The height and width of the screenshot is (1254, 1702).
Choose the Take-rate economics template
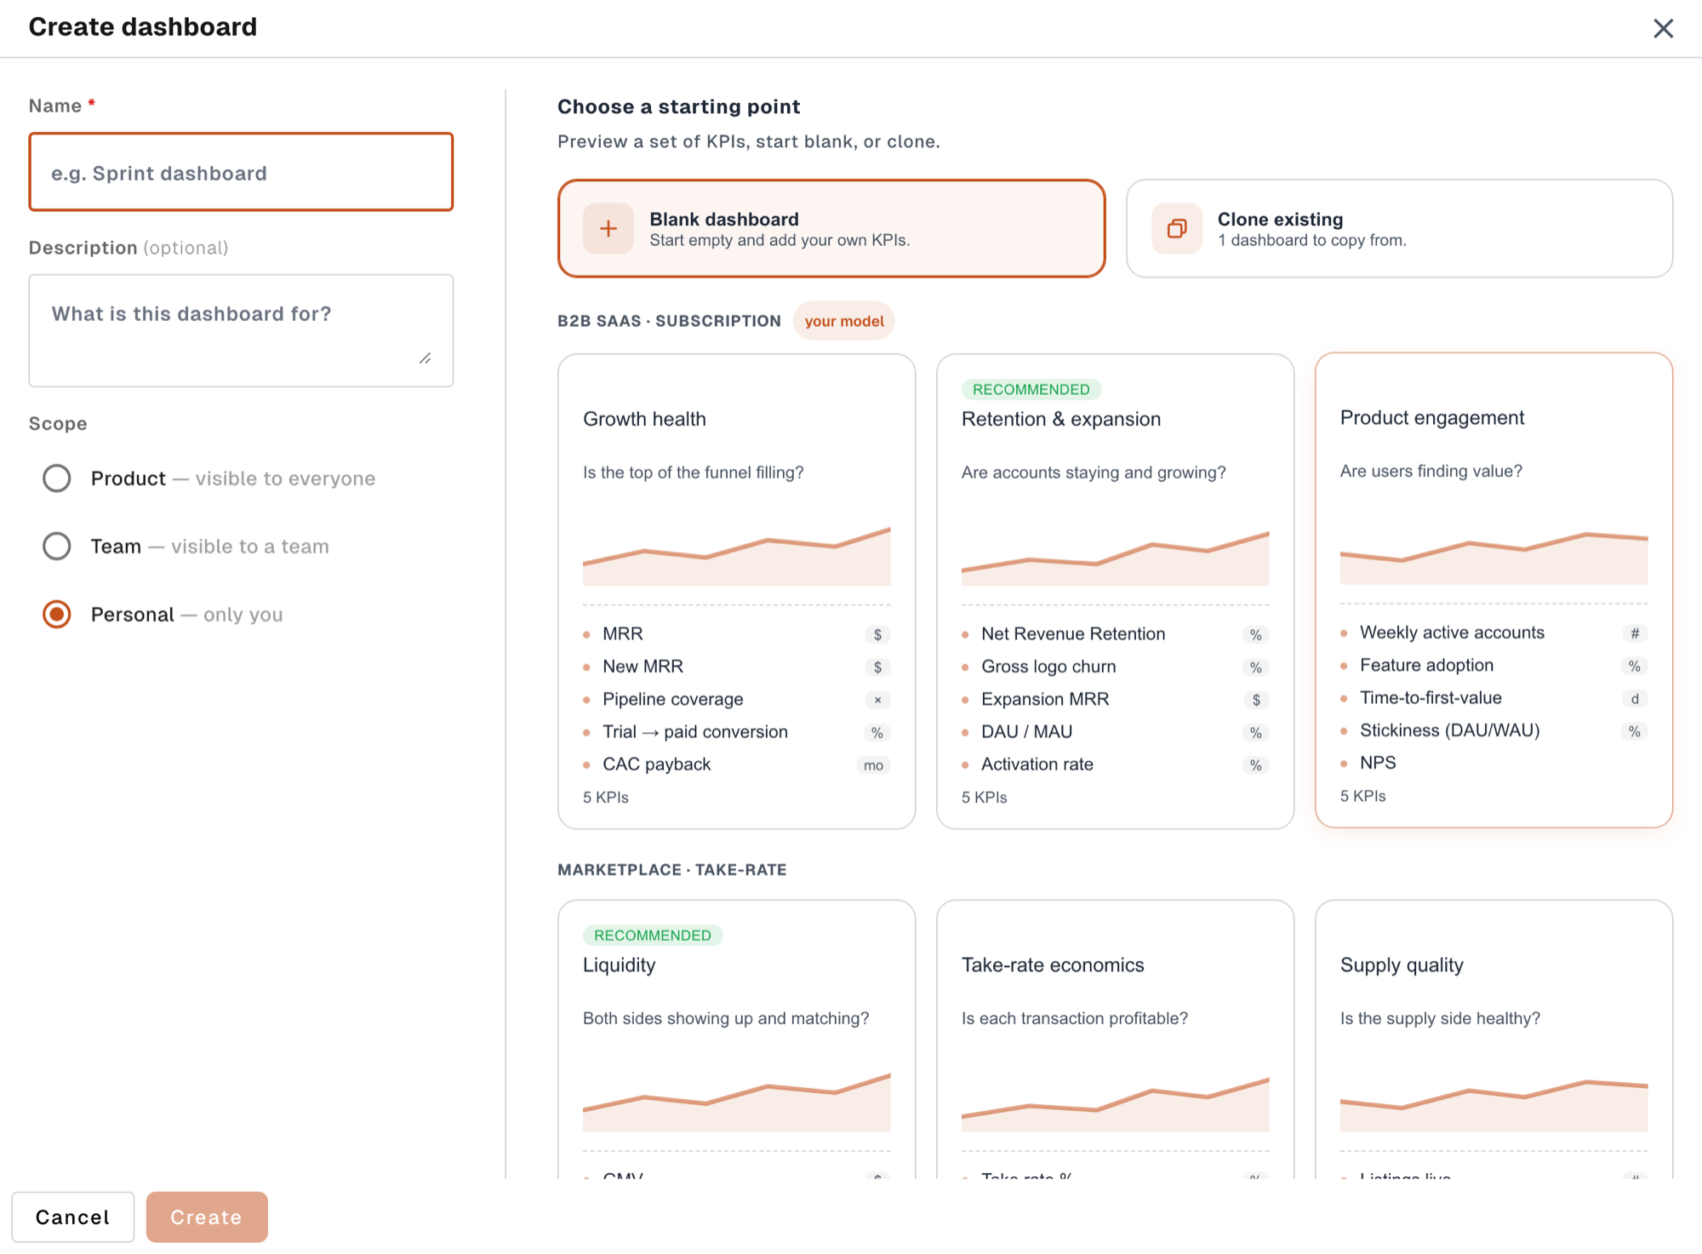[1115, 1039]
